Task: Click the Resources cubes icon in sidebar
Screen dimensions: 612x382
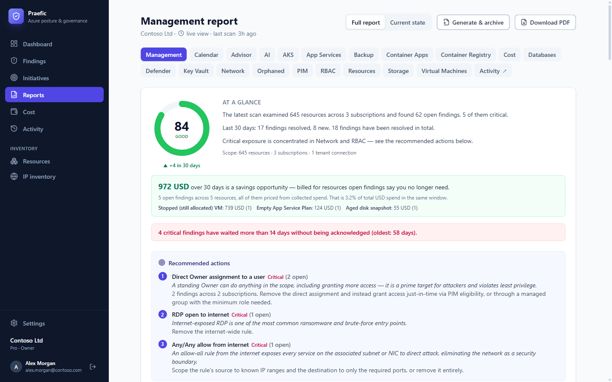Action: (x=14, y=161)
